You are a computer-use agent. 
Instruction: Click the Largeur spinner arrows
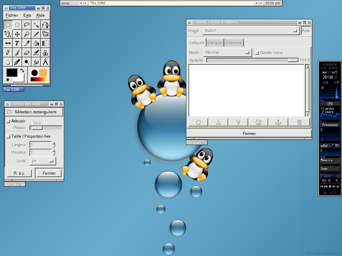tap(54, 145)
